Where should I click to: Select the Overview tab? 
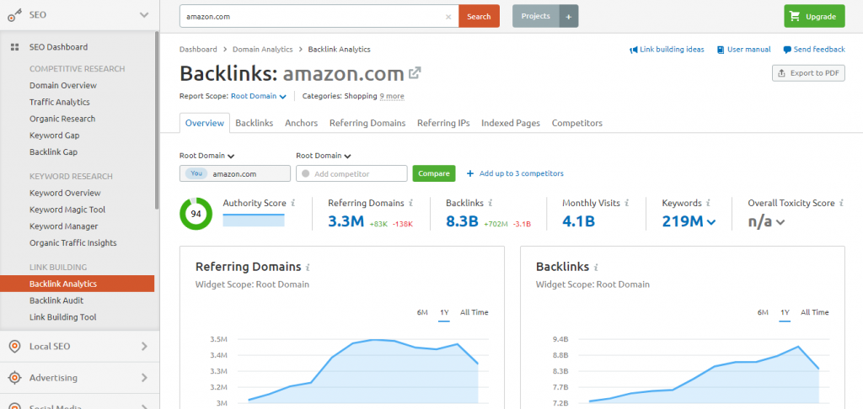tap(205, 123)
